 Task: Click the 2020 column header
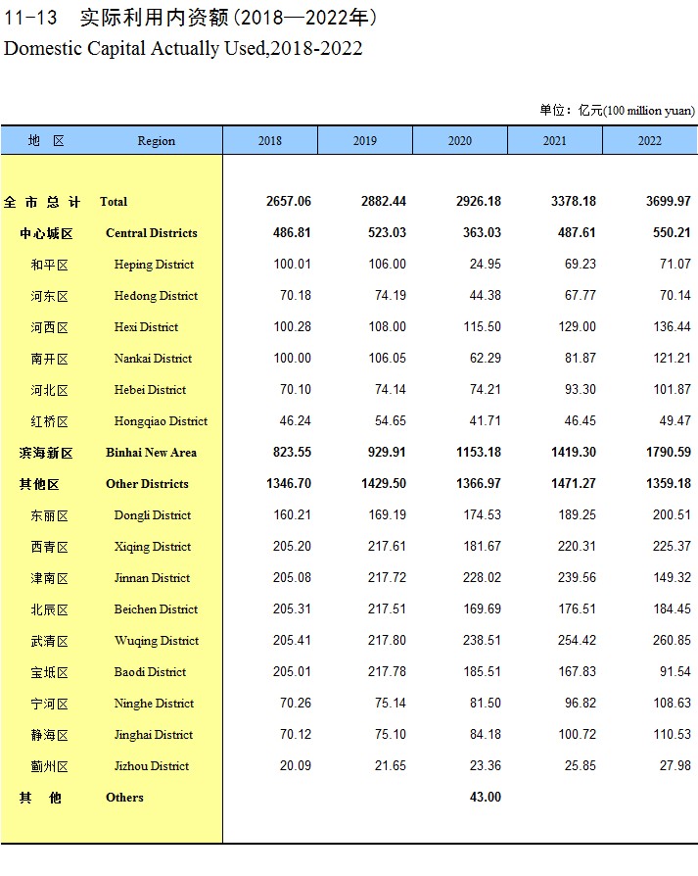pyautogui.click(x=460, y=140)
